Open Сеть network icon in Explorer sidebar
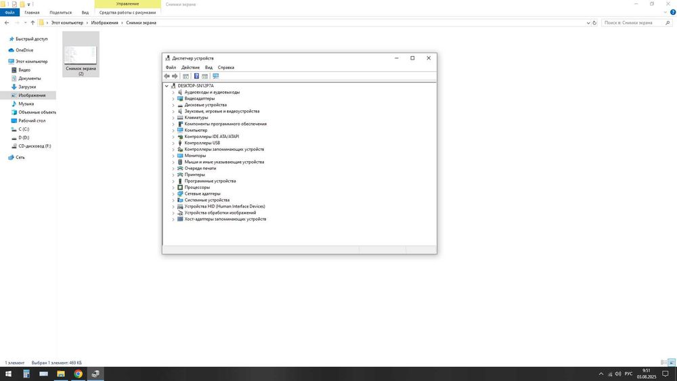Image resolution: width=677 pixels, height=381 pixels. pyautogui.click(x=12, y=158)
